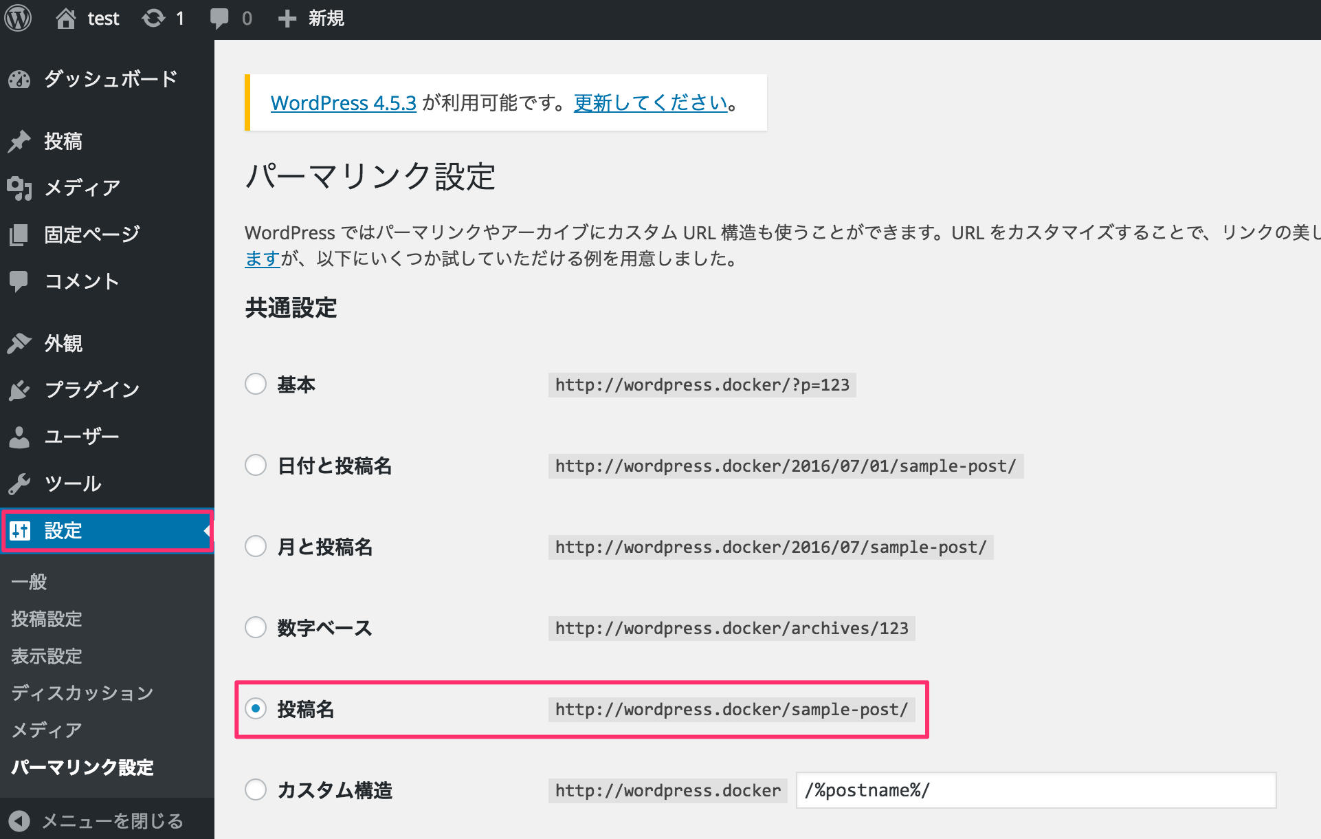Click the wordpress.docker/sample-post/ example URL
Viewport: 1321px width, 839px height.
pos(732,710)
